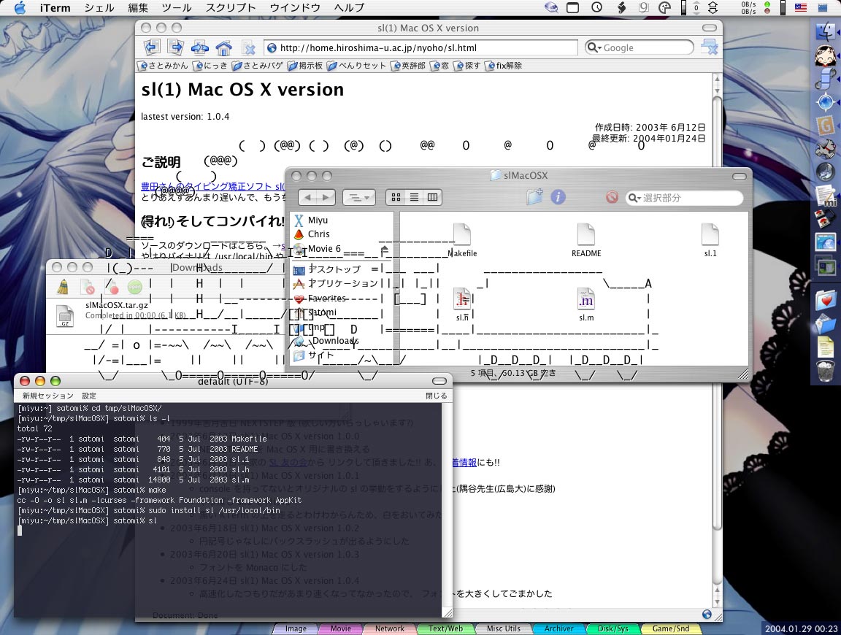Viewport: 841px width, 635px height.
Task: Switch Finder to column view
Action: [432, 197]
